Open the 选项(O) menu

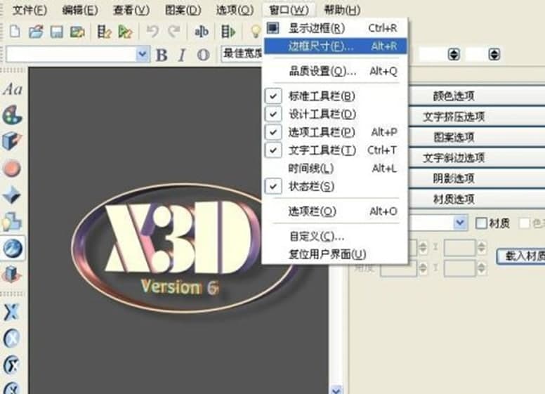click(235, 10)
